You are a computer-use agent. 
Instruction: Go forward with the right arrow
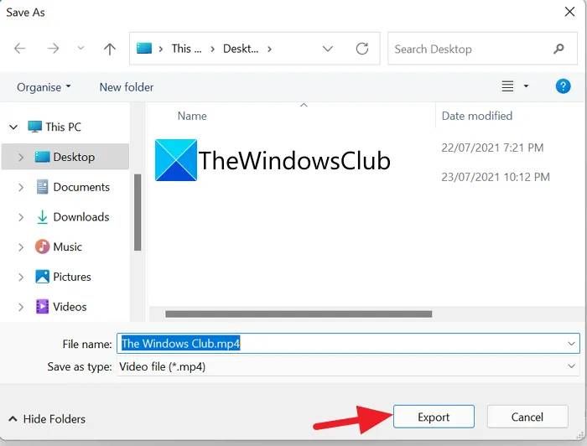point(53,49)
